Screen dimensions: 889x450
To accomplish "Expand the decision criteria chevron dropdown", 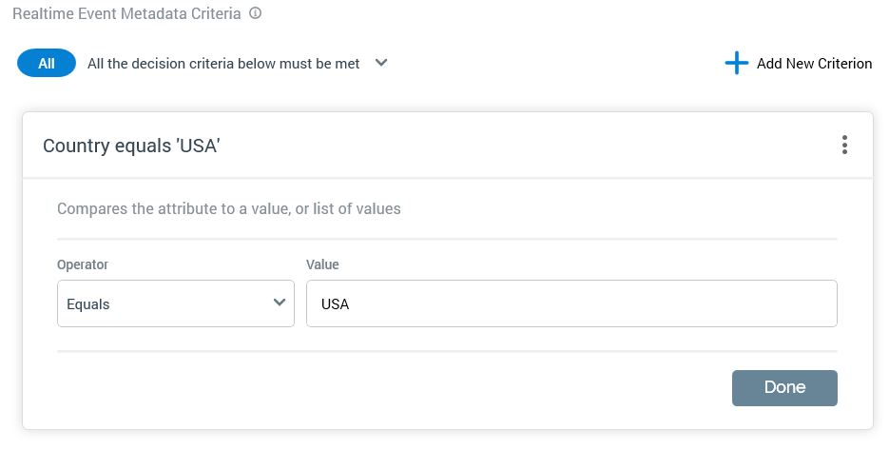I will pyautogui.click(x=381, y=63).
